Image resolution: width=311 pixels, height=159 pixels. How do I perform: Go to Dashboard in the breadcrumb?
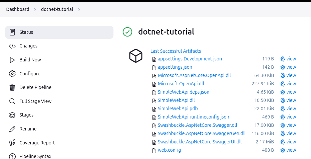point(18,9)
